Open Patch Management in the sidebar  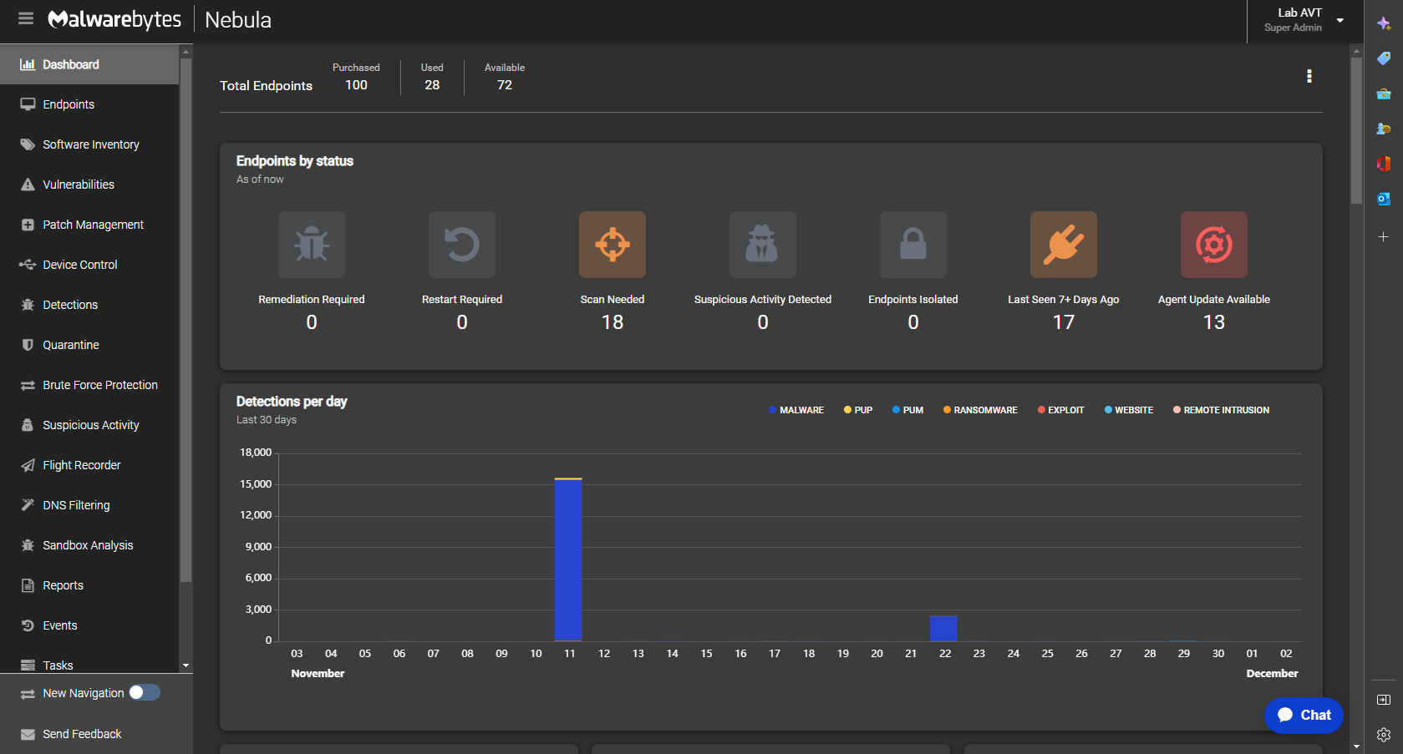click(x=93, y=225)
